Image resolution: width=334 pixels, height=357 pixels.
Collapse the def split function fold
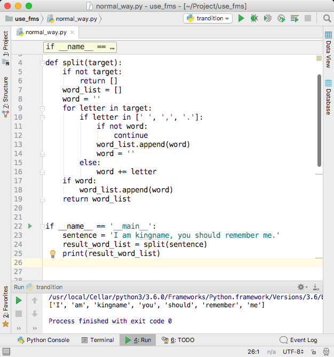click(42, 63)
